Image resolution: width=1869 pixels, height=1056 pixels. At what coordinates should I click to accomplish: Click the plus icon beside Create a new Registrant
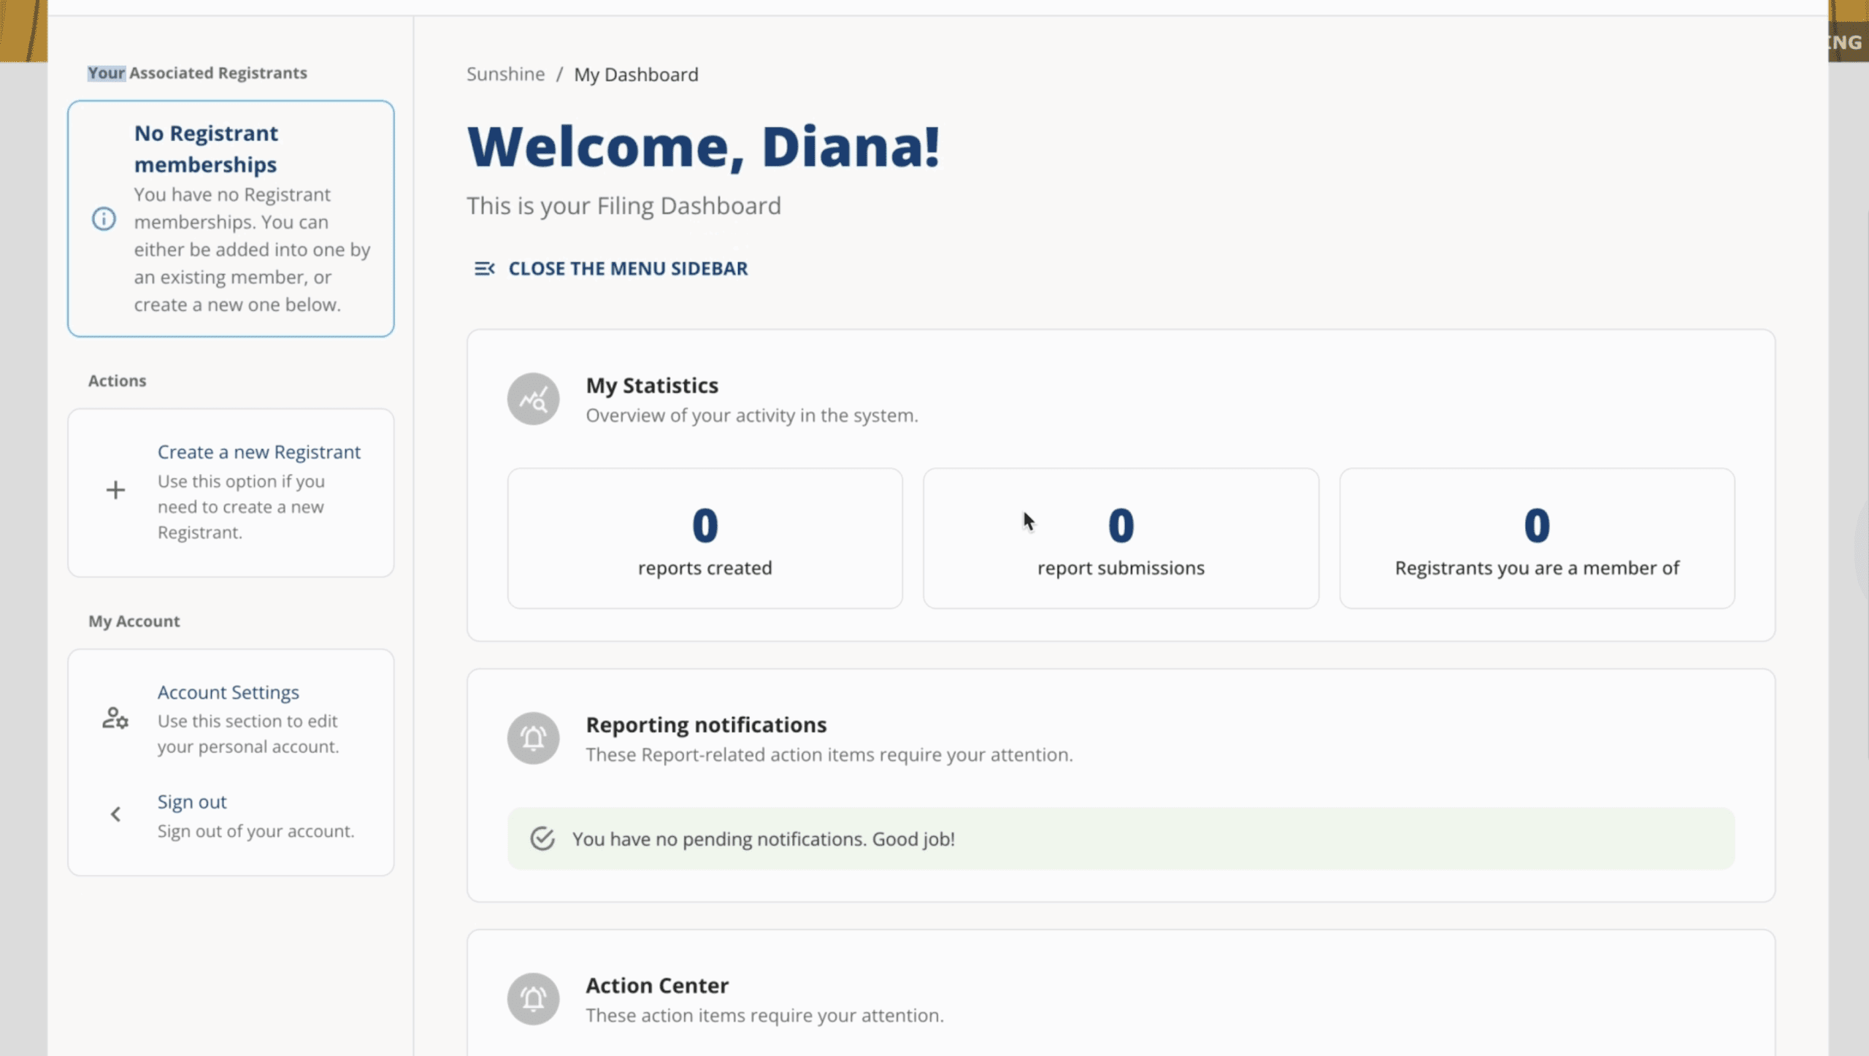pos(115,490)
